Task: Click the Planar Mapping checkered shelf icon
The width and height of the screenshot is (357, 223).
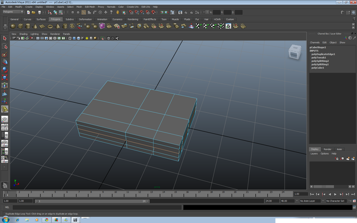Action: [x=198, y=26]
